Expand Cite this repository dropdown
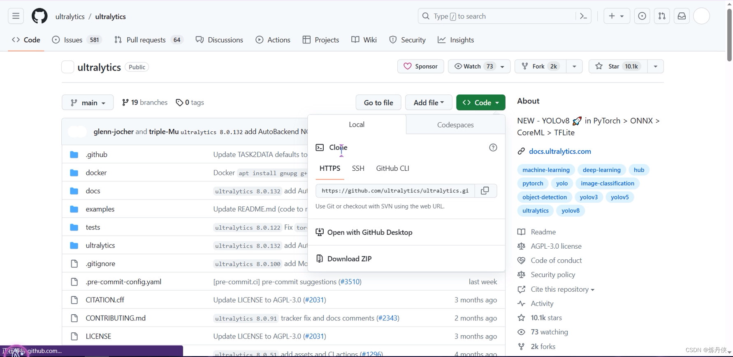Image resolution: width=733 pixels, height=357 pixels. (x=562, y=289)
